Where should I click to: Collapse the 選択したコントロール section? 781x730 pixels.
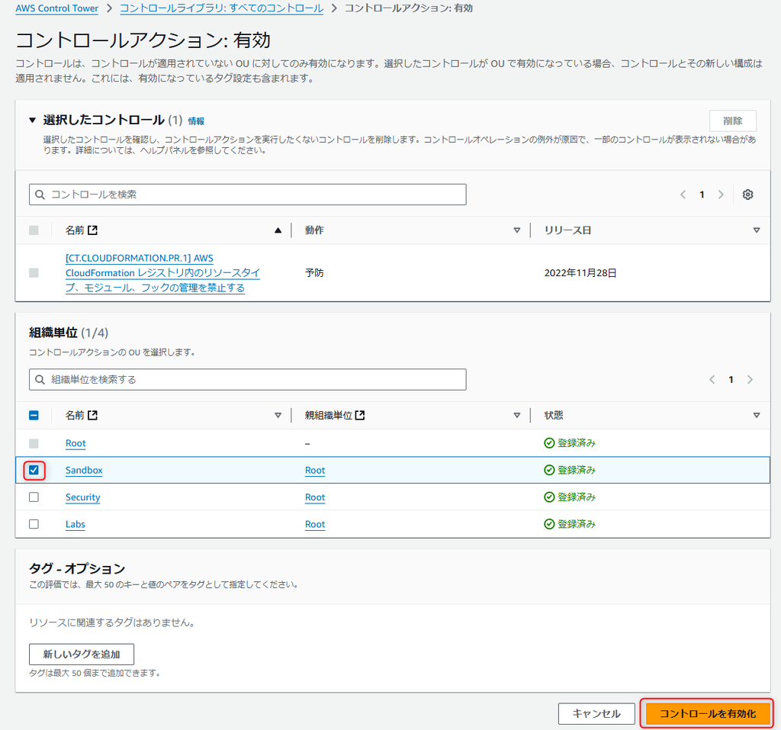(x=32, y=120)
